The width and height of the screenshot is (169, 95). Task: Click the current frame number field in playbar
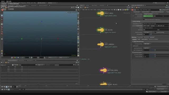pyautogui.click(x=14, y=87)
